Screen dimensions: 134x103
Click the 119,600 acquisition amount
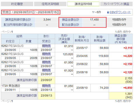(104, 56)
